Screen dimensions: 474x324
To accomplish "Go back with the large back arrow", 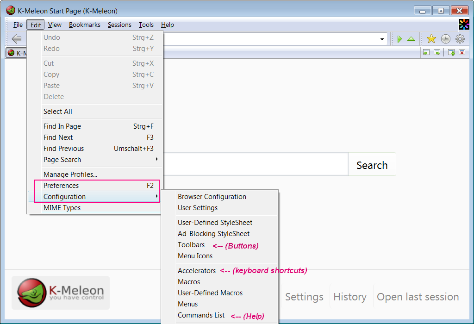I will pyautogui.click(x=17, y=39).
